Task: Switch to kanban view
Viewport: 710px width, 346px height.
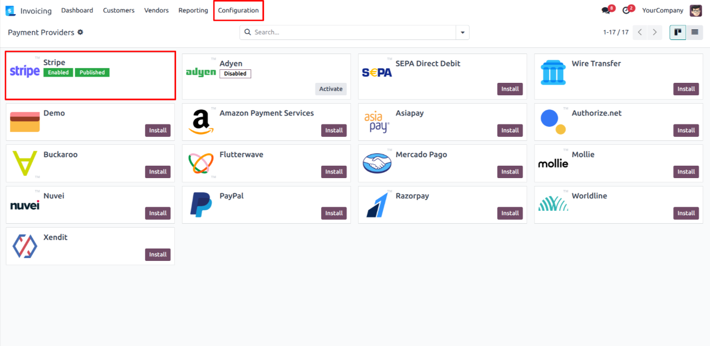Action: [x=678, y=33]
